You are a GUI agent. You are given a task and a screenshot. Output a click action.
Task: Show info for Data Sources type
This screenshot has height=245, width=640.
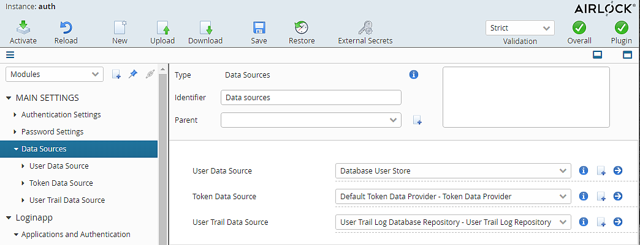tap(414, 75)
